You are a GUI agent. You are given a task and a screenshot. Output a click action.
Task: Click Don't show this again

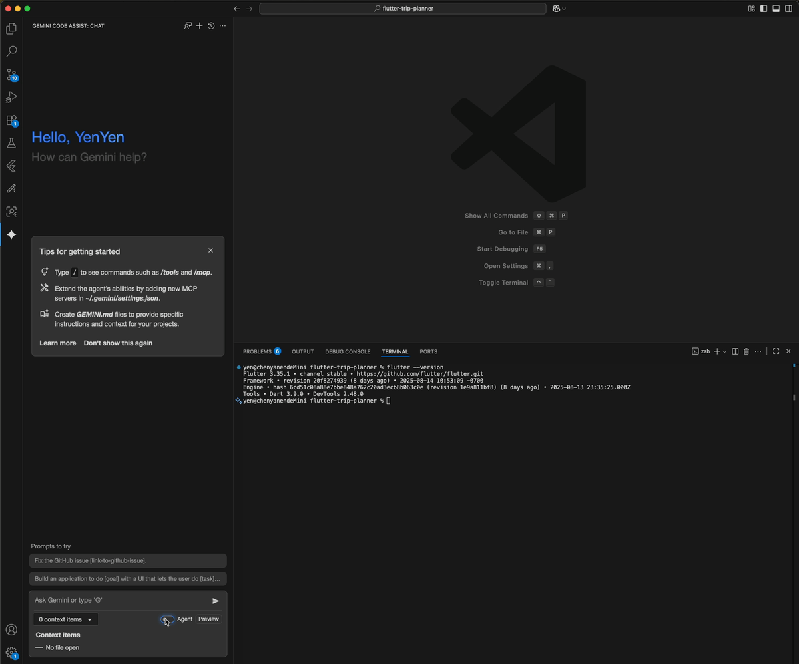pos(118,343)
